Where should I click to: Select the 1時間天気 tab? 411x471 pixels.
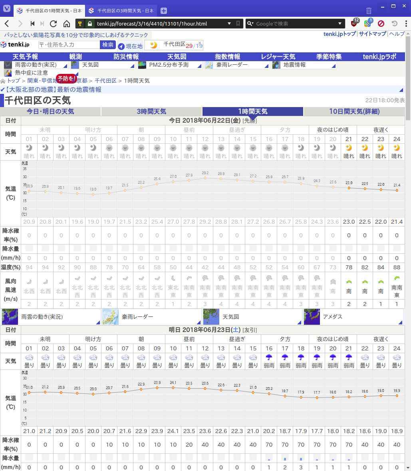pyautogui.click(x=253, y=111)
